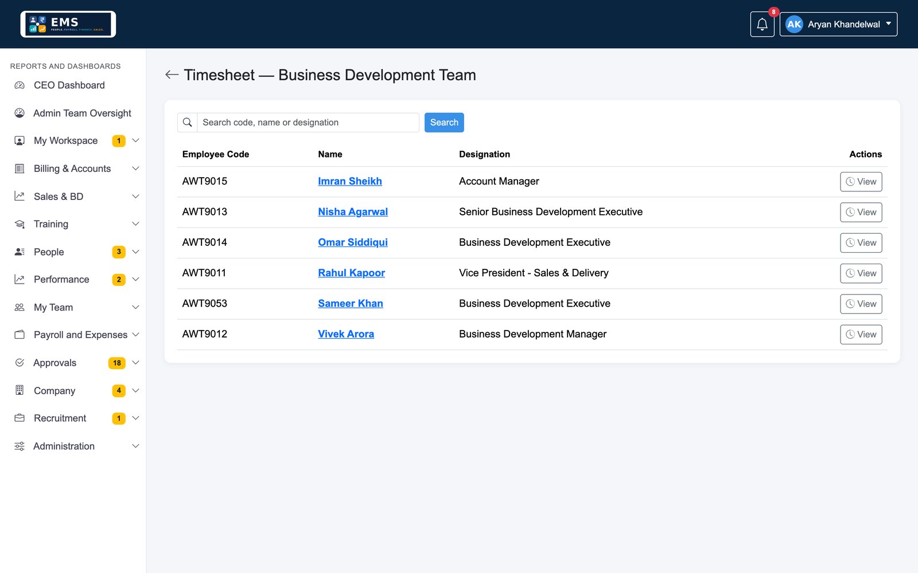Open Nisha Agarwal's profile link

[353, 212]
